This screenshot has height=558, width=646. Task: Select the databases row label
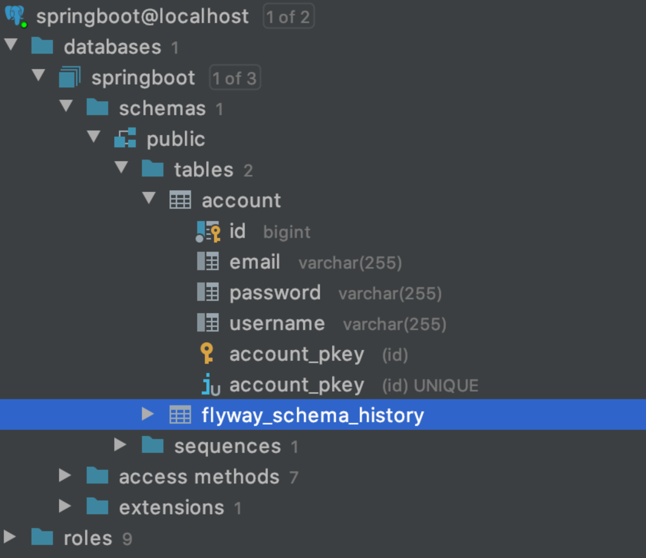coord(112,47)
